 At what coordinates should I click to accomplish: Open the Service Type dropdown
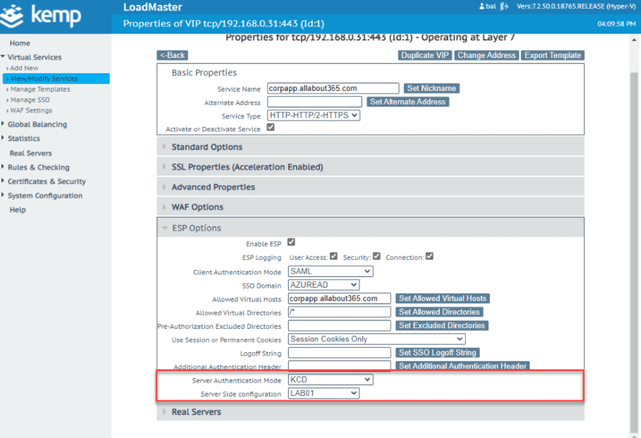point(313,115)
